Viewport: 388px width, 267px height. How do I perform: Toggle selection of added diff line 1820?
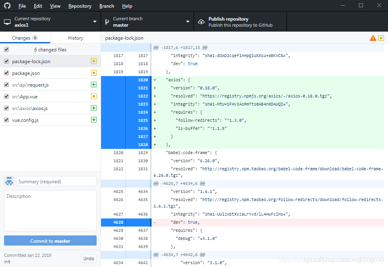[x=126, y=80]
